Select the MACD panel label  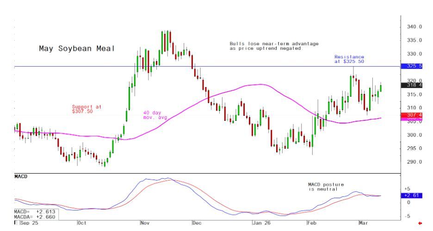click(21, 177)
